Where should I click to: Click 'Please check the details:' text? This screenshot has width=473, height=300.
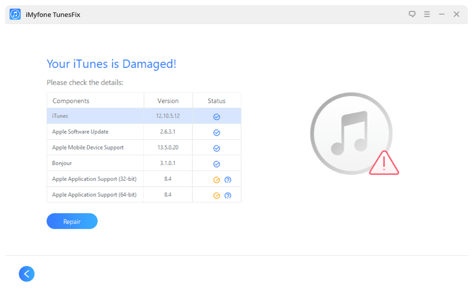click(85, 83)
